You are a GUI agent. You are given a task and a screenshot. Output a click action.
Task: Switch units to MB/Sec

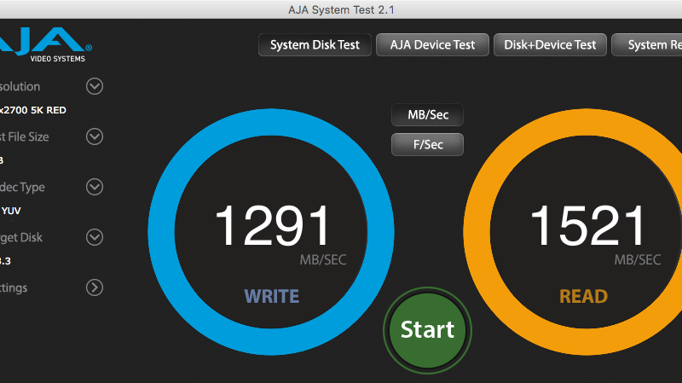point(427,115)
